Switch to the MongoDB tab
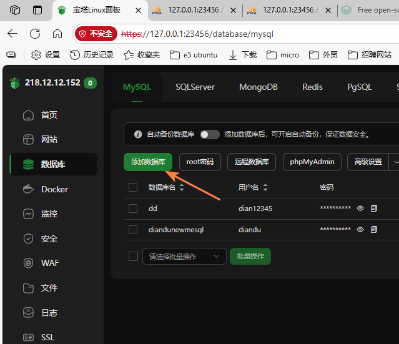The height and width of the screenshot is (344, 399). coord(258,87)
